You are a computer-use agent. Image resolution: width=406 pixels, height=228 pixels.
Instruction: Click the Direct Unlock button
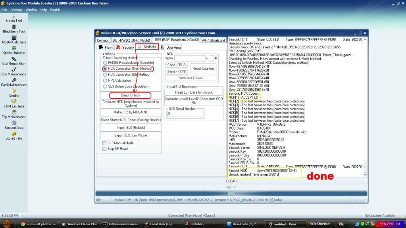click(x=131, y=95)
